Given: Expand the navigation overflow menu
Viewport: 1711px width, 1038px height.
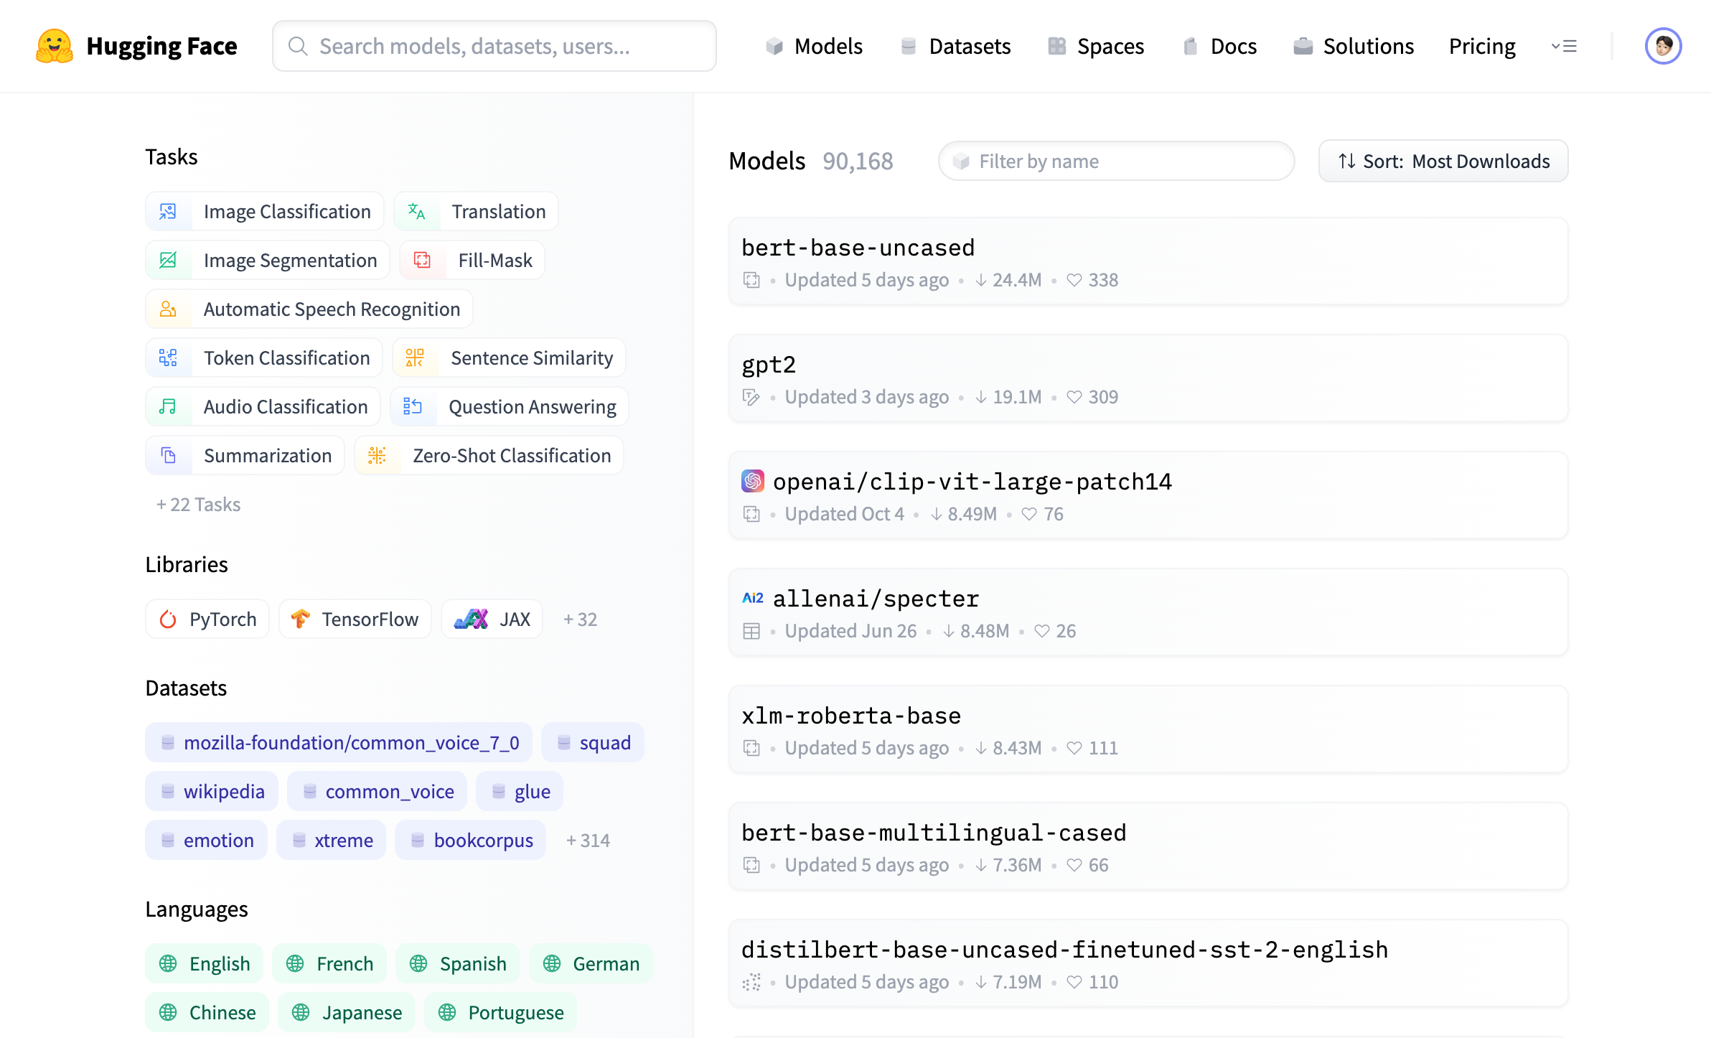Looking at the screenshot, I should point(1564,46).
